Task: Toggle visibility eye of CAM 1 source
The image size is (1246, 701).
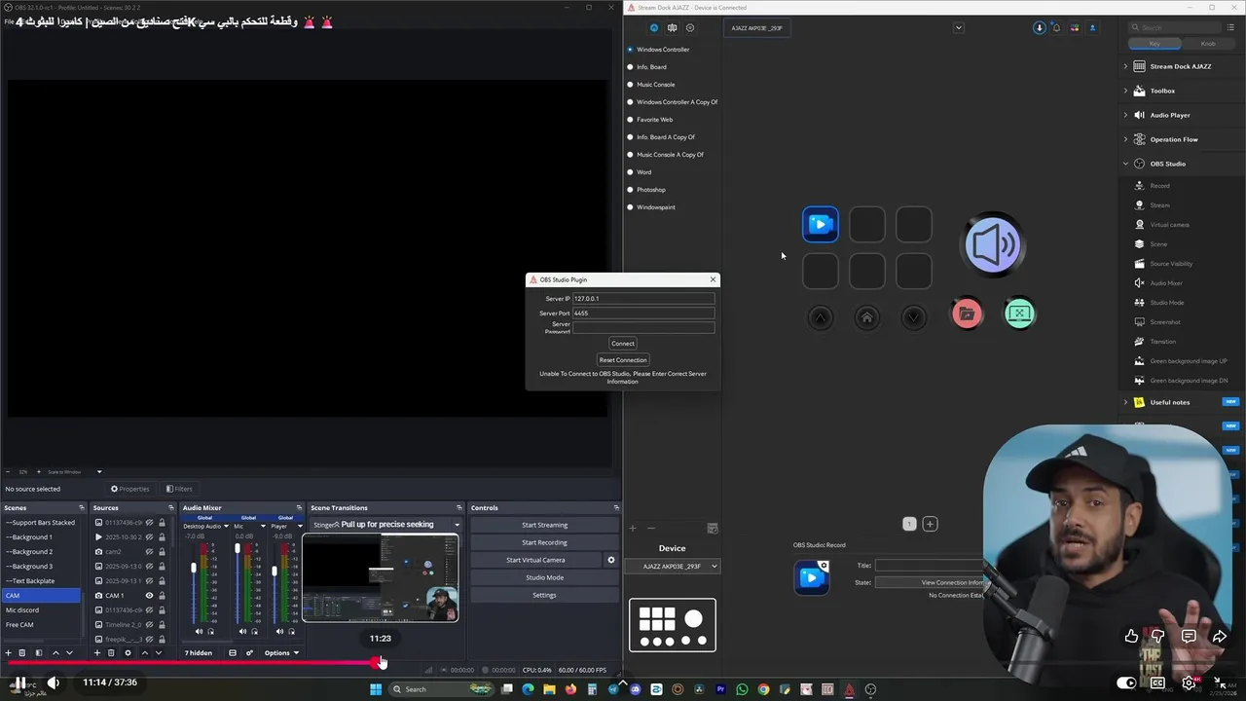Action: [x=149, y=595]
